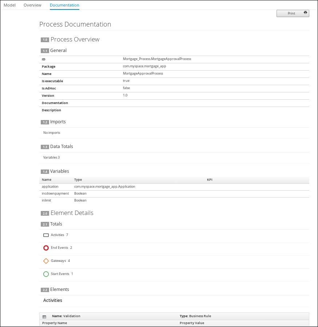
Task: Click the Variables 3 total text
Action: [x=51, y=157]
